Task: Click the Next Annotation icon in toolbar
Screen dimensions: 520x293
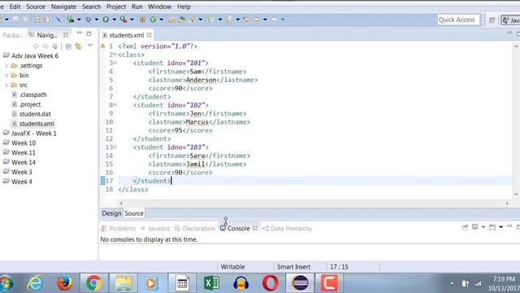Action: [211, 20]
